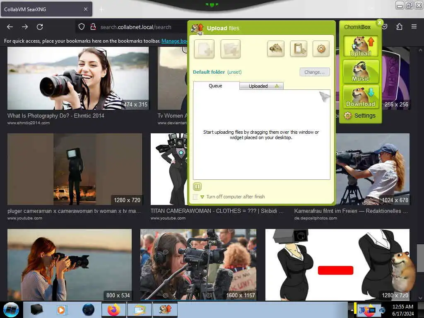
Task: Open the Firefox extensions puzzle icon
Action: (399, 26)
